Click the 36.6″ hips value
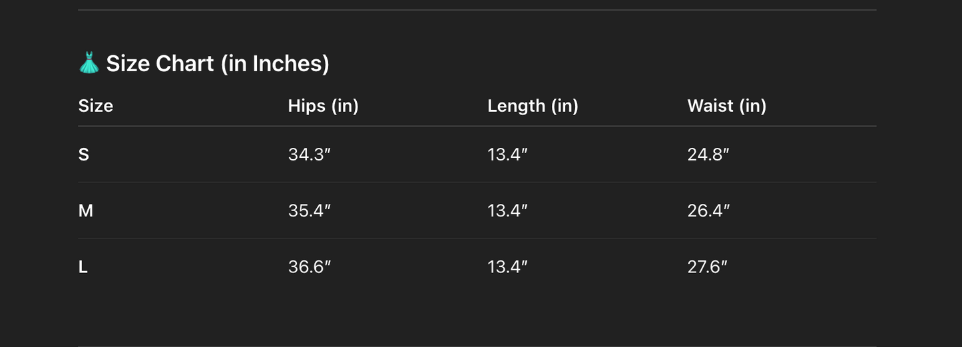This screenshot has height=347, width=962. pos(310,267)
